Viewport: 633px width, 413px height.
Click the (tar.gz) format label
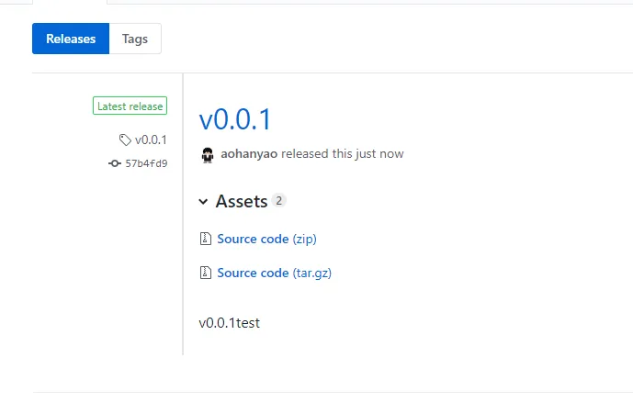click(x=312, y=273)
